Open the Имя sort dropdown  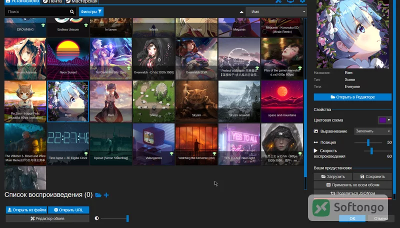(x=276, y=11)
